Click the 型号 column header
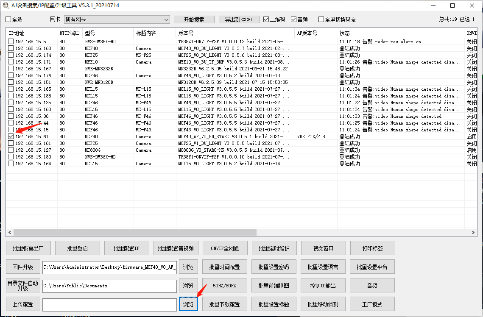The image size is (483, 317). coord(108,33)
